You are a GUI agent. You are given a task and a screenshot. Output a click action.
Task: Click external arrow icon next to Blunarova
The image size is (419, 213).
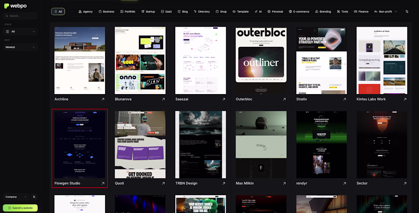click(x=163, y=99)
